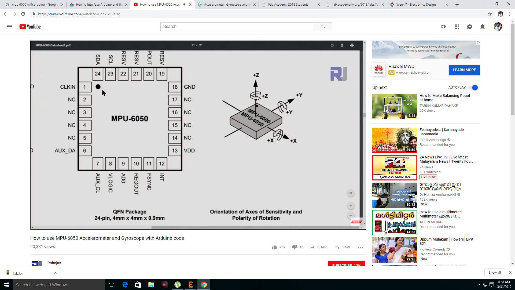Like the video with thumbs up
The height and width of the screenshot is (290, 515).
coord(275,247)
